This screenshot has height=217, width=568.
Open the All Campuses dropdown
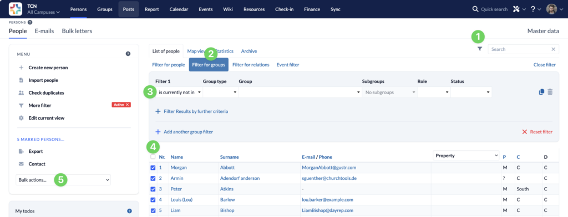[x=43, y=12]
